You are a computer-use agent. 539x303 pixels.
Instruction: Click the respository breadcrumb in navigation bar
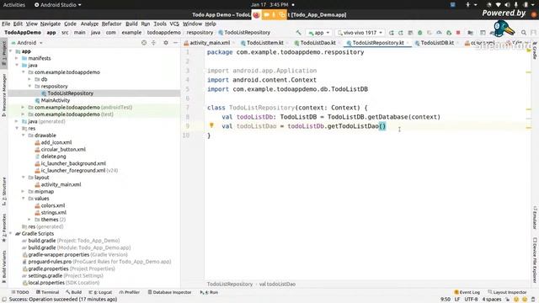click(200, 33)
